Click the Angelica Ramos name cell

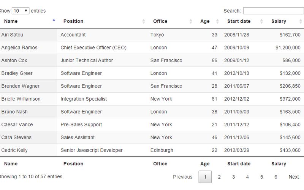[19, 48]
